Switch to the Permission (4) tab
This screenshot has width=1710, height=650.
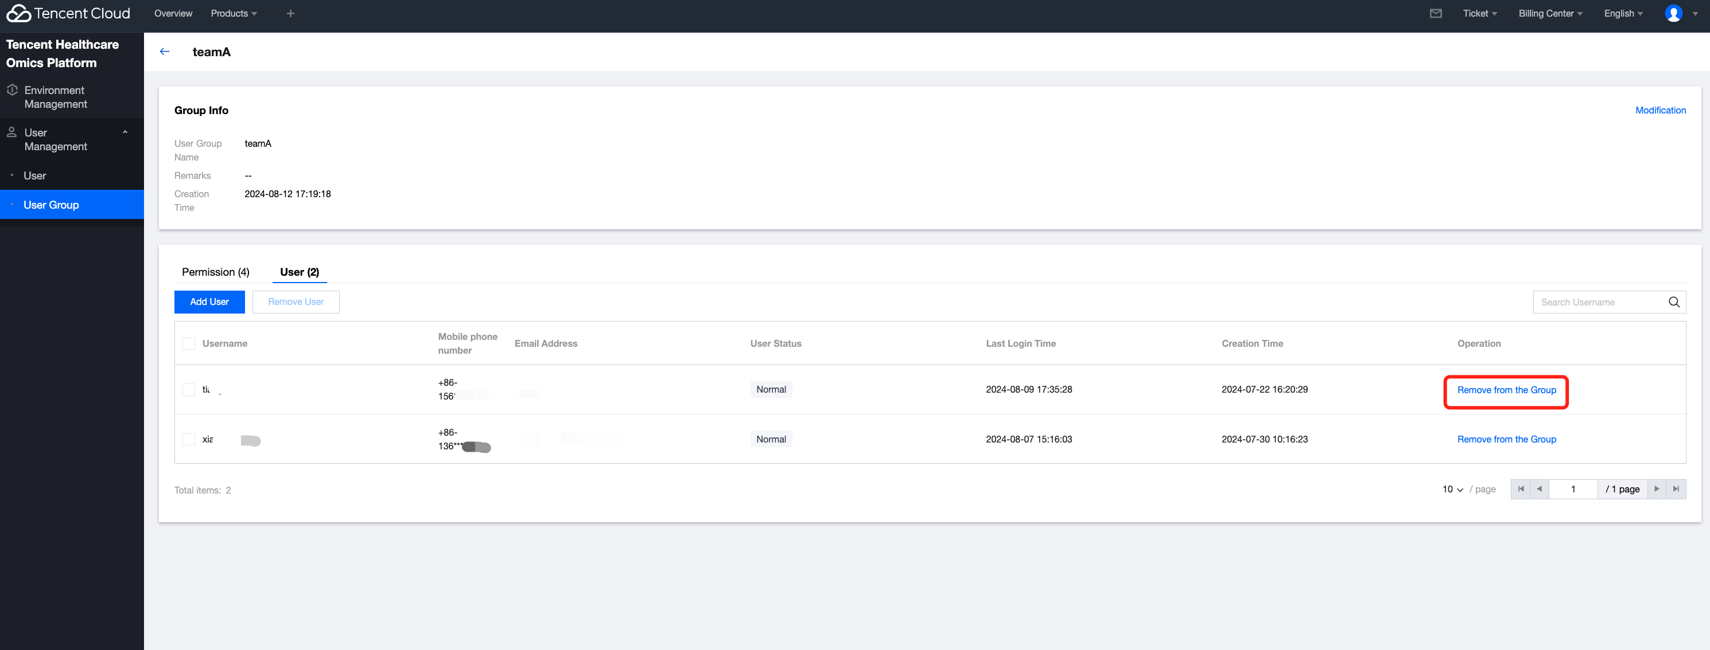(x=216, y=272)
